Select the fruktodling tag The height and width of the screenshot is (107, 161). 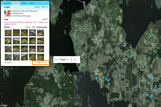(12, 22)
